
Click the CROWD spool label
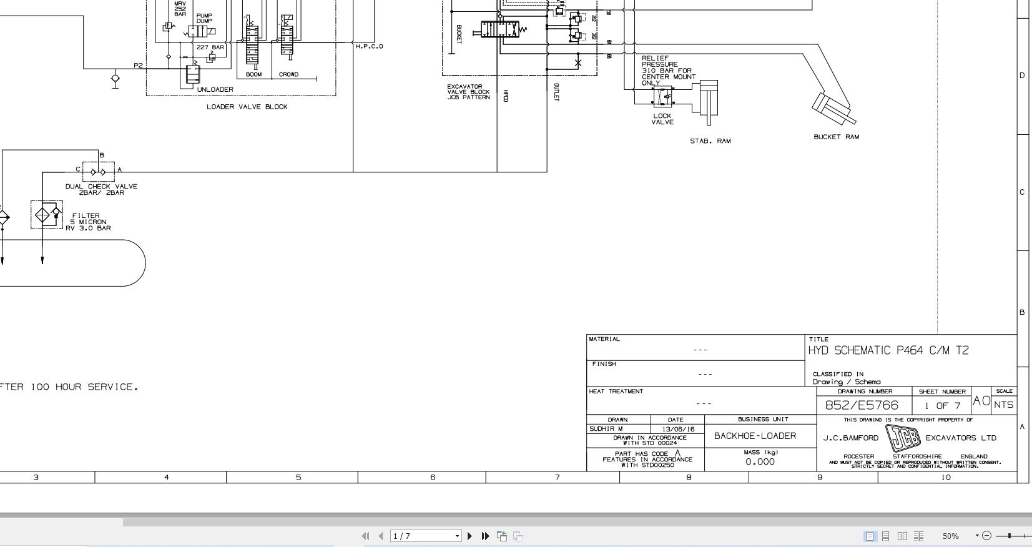tap(288, 74)
